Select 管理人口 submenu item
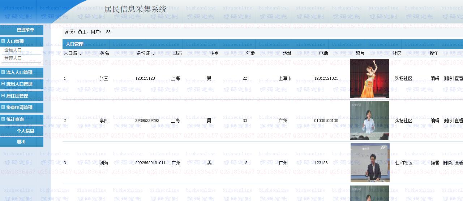 (13, 58)
